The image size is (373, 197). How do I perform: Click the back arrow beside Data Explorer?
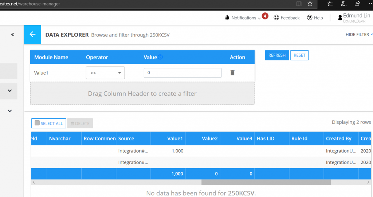click(x=32, y=35)
